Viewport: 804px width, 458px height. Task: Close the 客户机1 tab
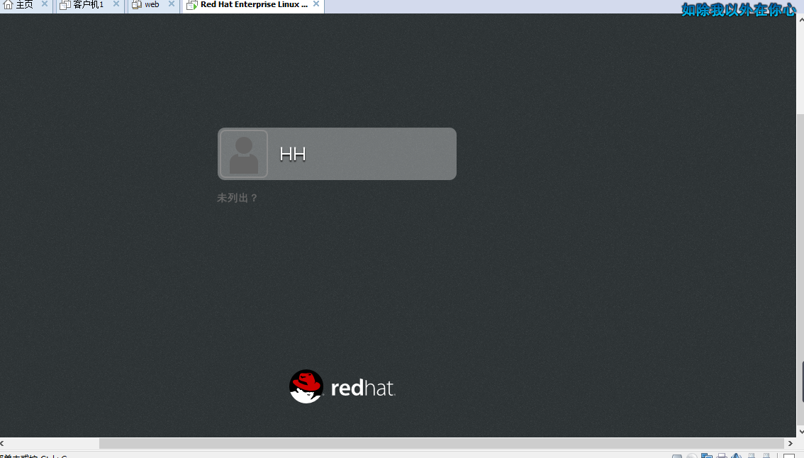116,4
